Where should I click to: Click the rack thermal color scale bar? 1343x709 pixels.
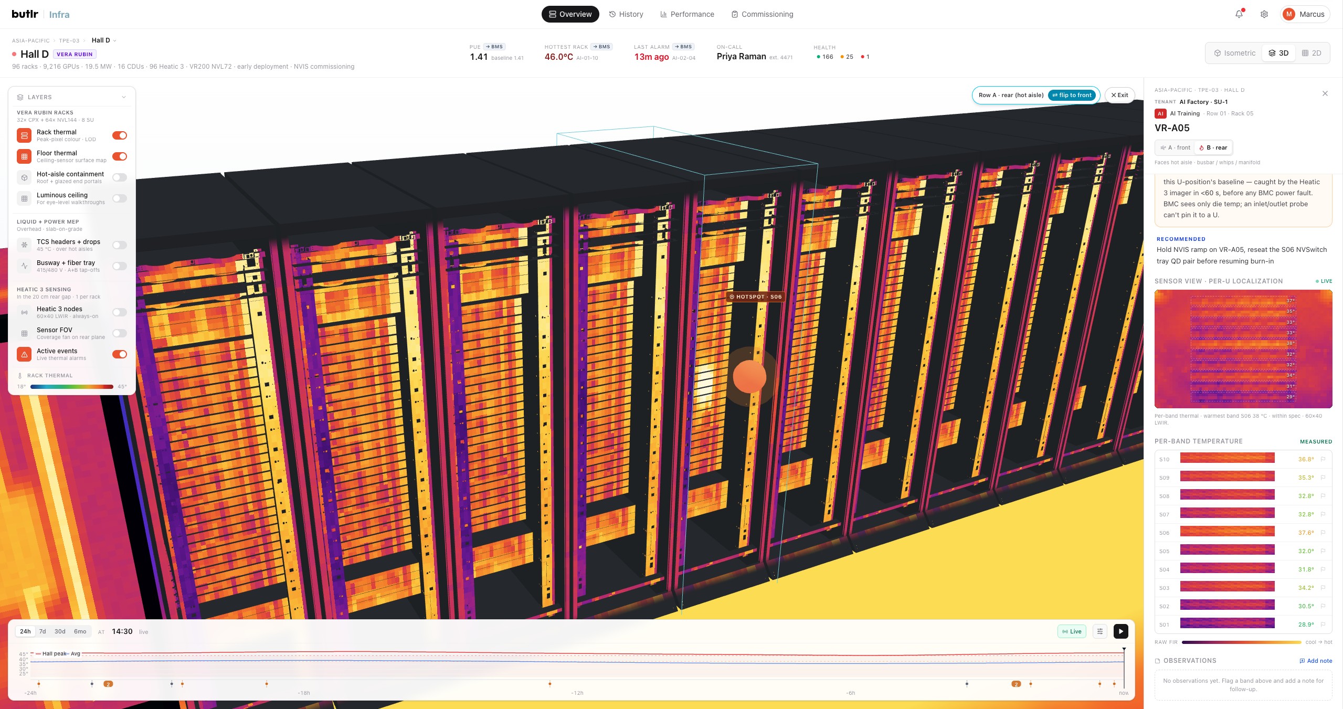pyautogui.click(x=72, y=387)
